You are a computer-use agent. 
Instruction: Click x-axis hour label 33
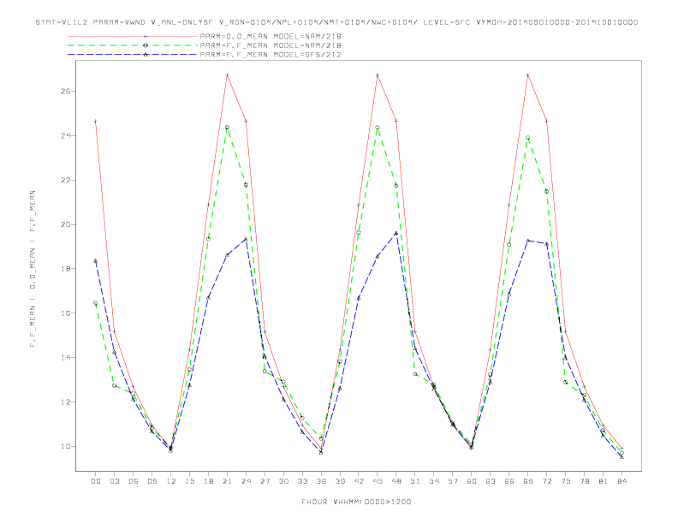click(302, 481)
